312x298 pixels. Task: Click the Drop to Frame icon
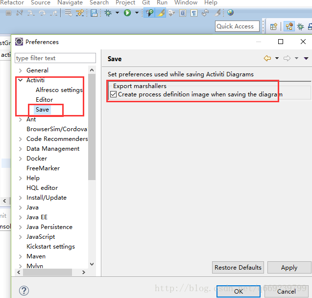tap(69, 13)
